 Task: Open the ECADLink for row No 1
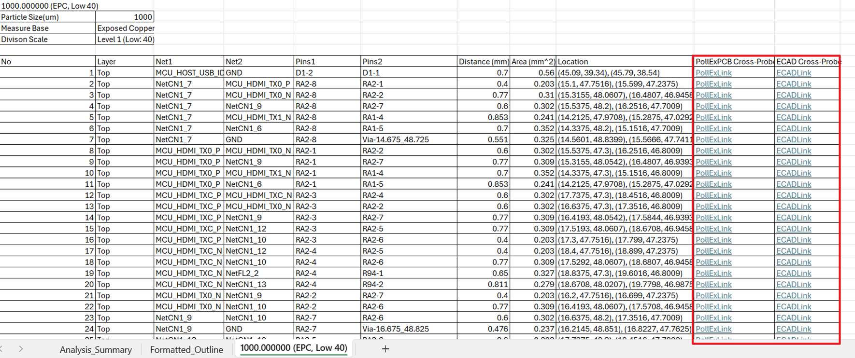[794, 73]
